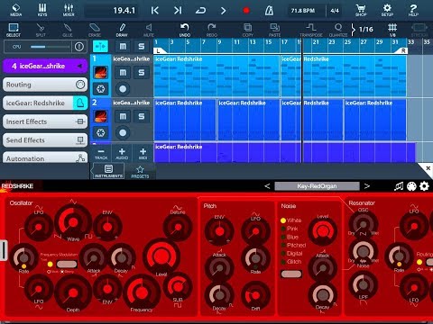Toggle loop playback
This screenshot has width=433, height=324.
point(200,11)
